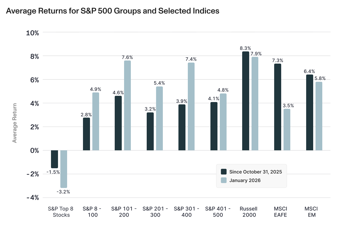
Task: Select the 4.9% light bar for S&P 8 - 100
Action: tap(96, 121)
